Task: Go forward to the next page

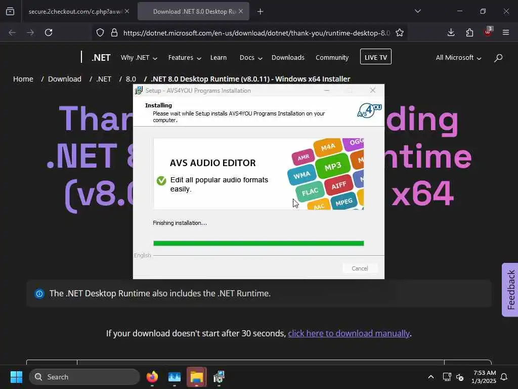Action: pyautogui.click(x=30, y=32)
